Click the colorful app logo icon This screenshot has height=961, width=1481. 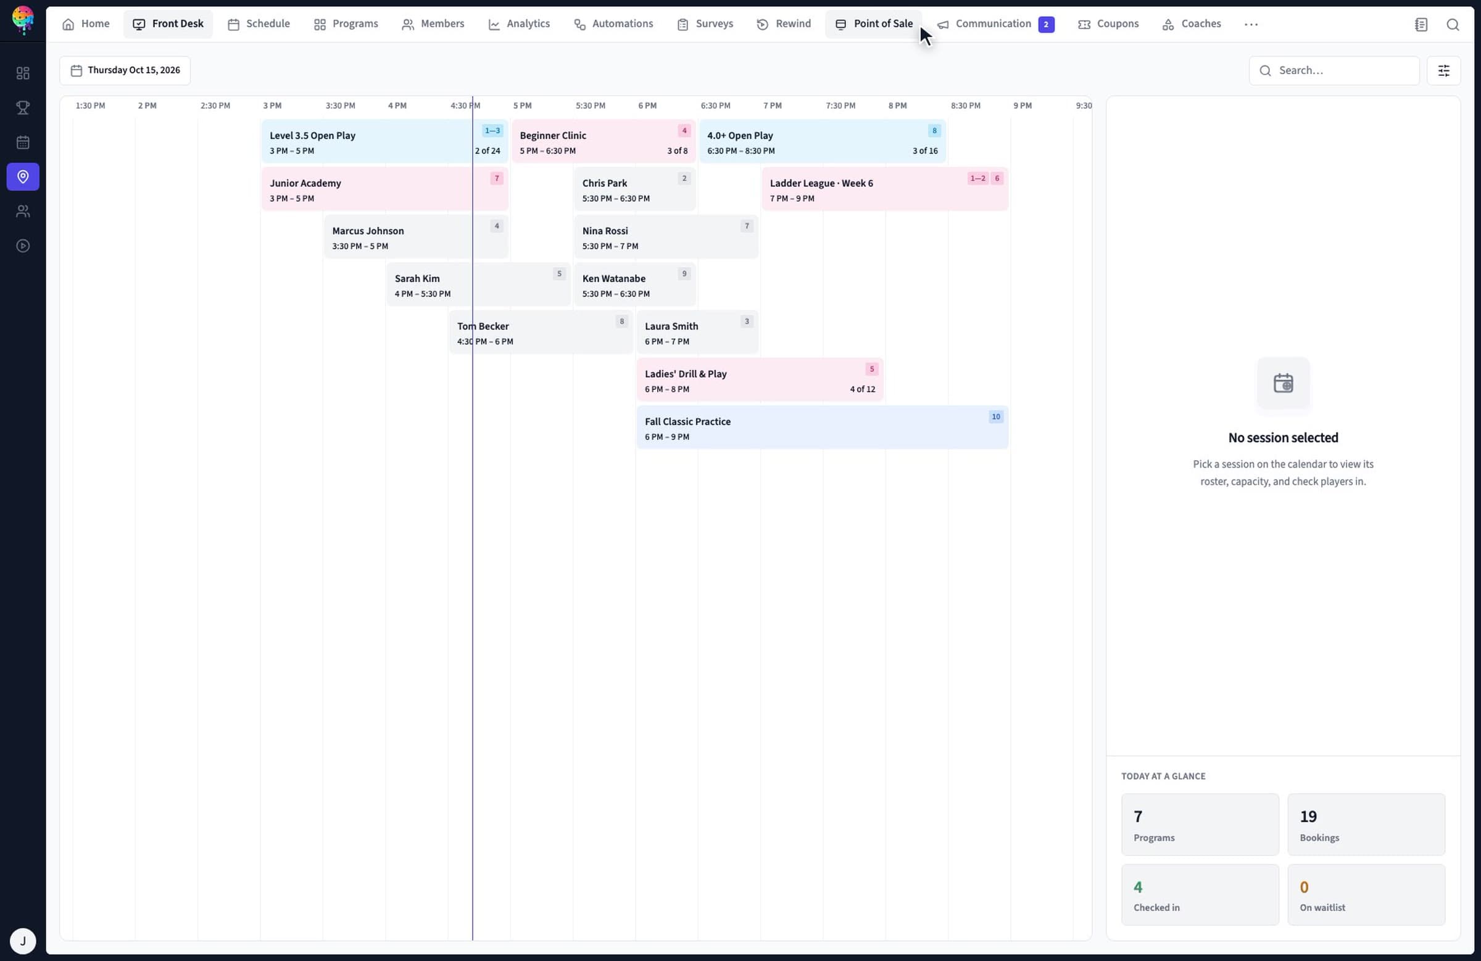pos(23,20)
